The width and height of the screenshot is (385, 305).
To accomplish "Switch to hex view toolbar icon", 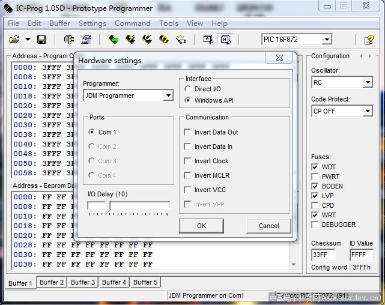I will [x=225, y=40].
